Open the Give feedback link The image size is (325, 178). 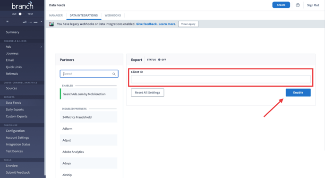pyautogui.click(x=147, y=24)
